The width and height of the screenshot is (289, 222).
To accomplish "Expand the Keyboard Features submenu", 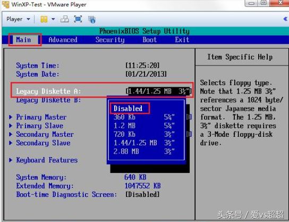I will 44,160.
